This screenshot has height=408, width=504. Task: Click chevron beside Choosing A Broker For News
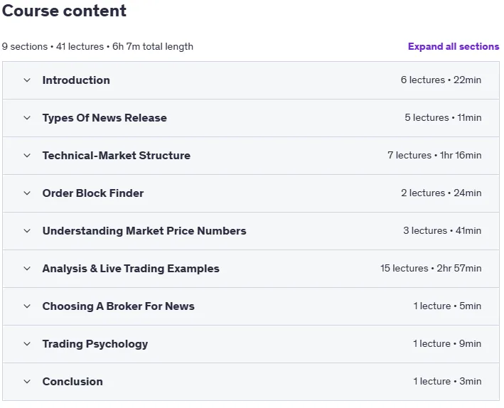pos(27,306)
